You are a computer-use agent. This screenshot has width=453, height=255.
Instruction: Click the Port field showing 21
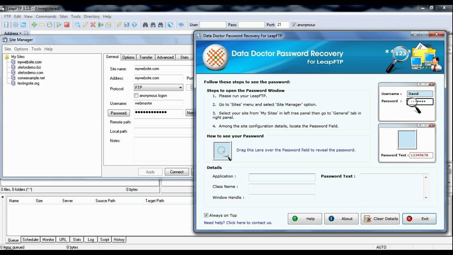283,25
